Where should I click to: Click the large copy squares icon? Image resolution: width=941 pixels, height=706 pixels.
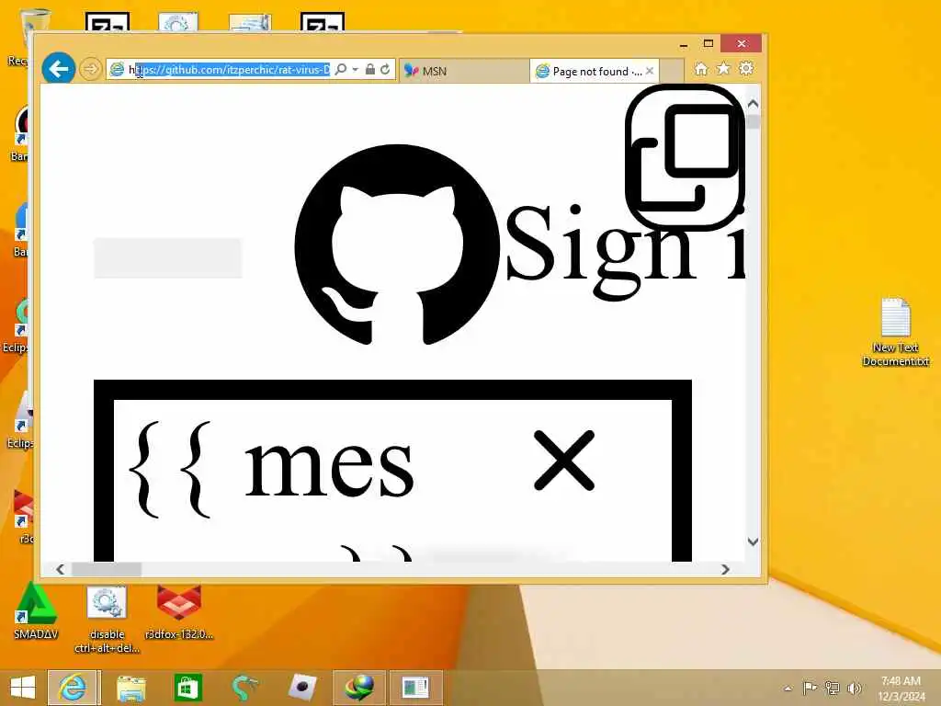pos(685,156)
